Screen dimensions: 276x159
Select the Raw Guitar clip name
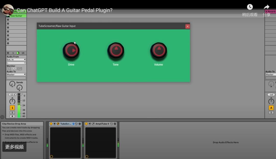tap(16, 16)
